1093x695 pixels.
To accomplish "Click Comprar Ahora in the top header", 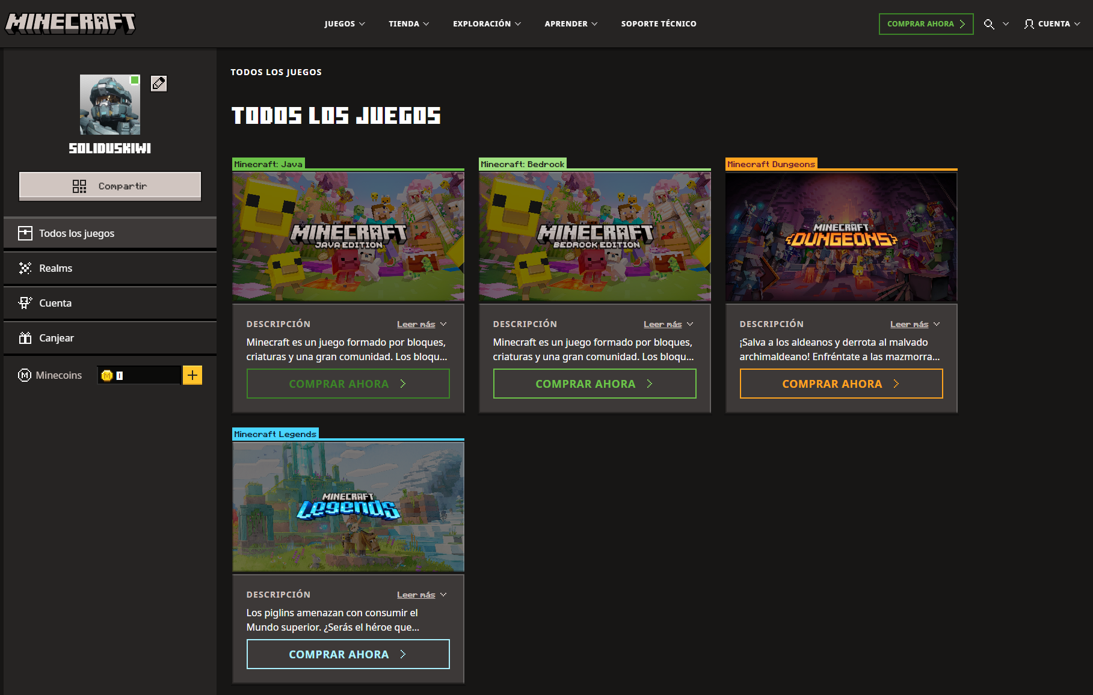I will 926,24.
